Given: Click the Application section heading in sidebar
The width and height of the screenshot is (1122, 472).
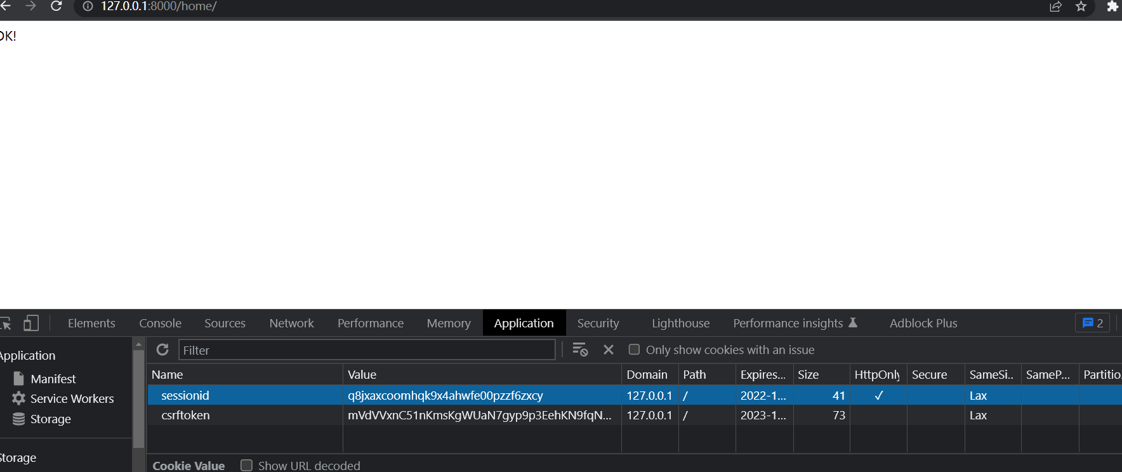Looking at the screenshot, I should [27, 355].
